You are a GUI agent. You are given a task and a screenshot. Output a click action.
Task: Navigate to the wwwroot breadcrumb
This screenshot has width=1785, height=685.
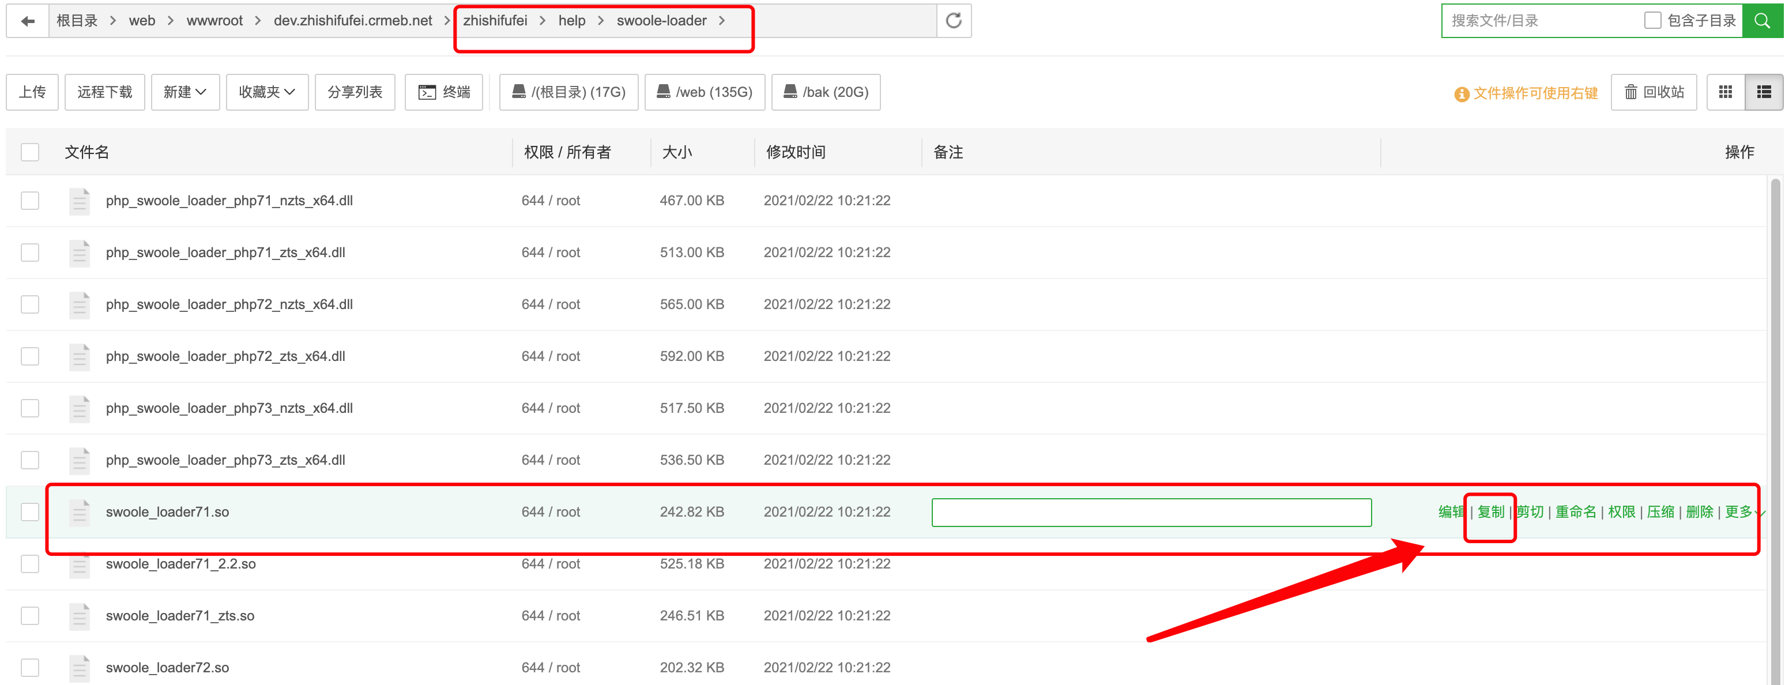215,21
